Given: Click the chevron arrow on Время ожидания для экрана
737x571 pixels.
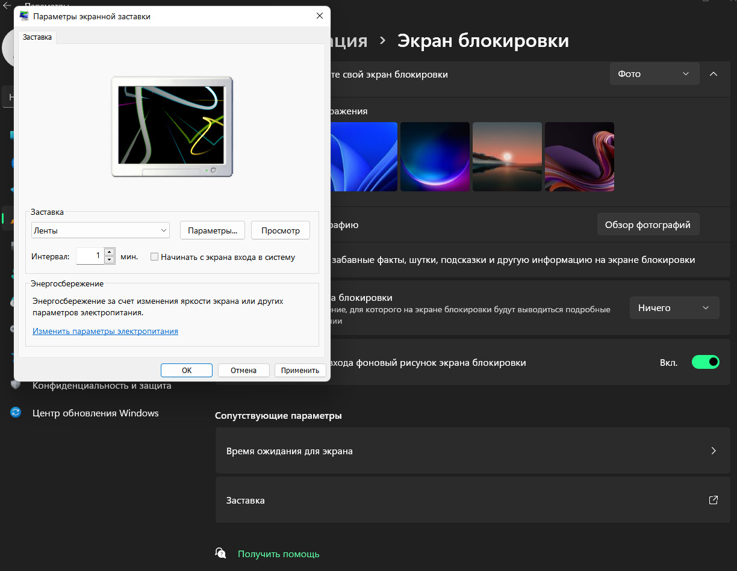Looking at the screenshot, I should [714, 451].
